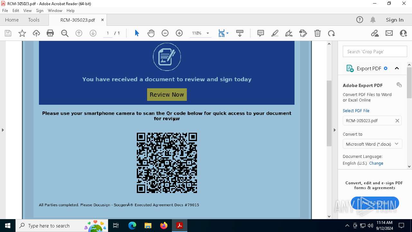This screenshot has height=232, width=412.
Task: Click the Search 'Crop Page' field
Action: tap(375, 52)
